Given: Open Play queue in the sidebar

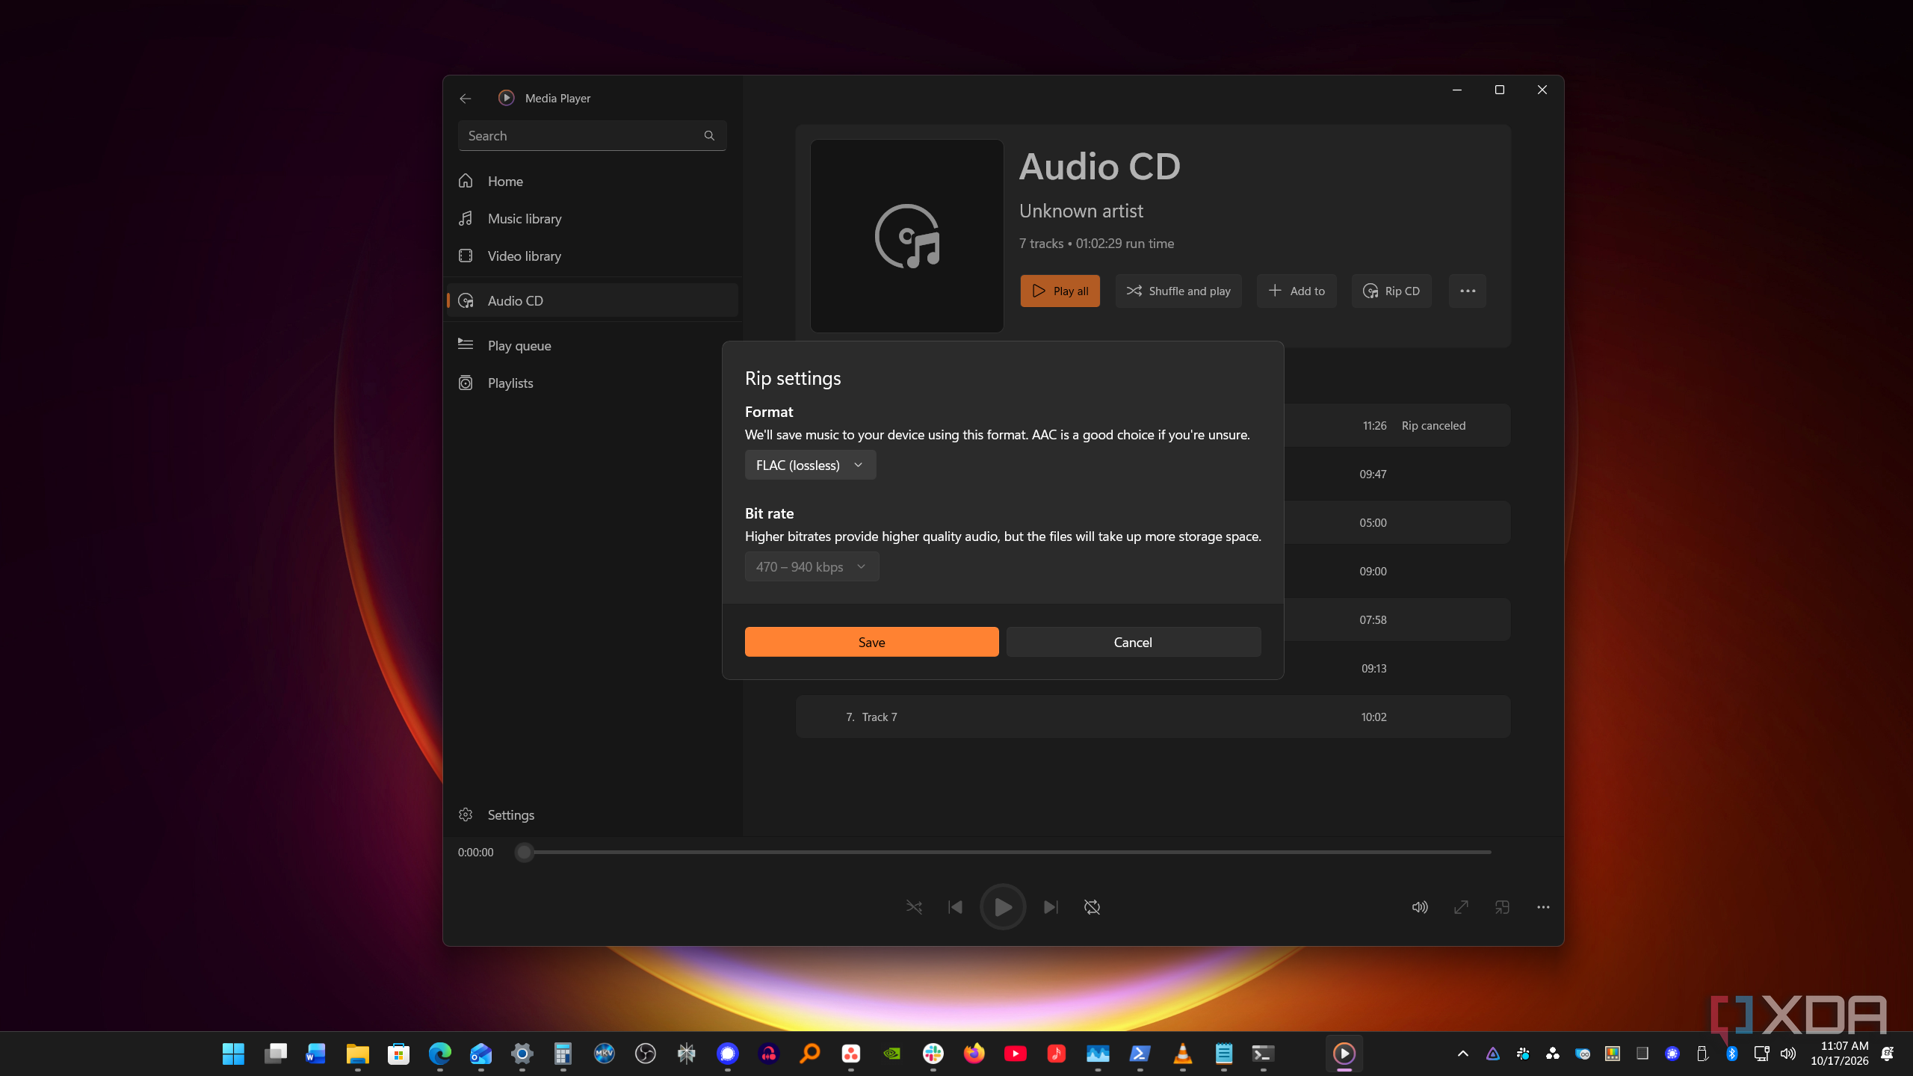Looking at the screenshot, I should coord(592,345).
